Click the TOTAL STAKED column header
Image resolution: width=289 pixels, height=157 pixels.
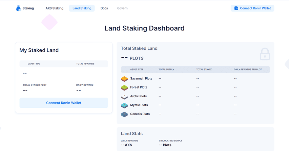click(x=204, y=70)
